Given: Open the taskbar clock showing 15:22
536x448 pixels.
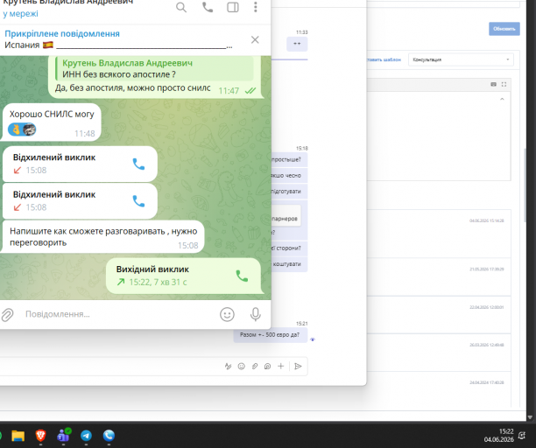Looking at the screenshot, I should (x=498, y=436).
